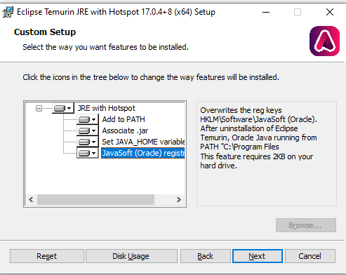Select the JavaSoft (Oracle) registry tree item

(x=143, y=153)
